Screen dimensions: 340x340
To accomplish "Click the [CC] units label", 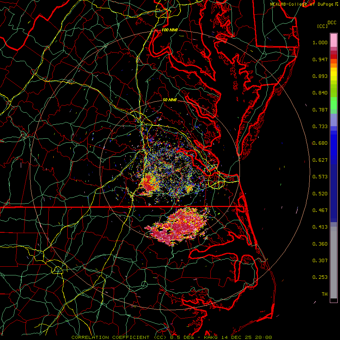I will point(322,26).
